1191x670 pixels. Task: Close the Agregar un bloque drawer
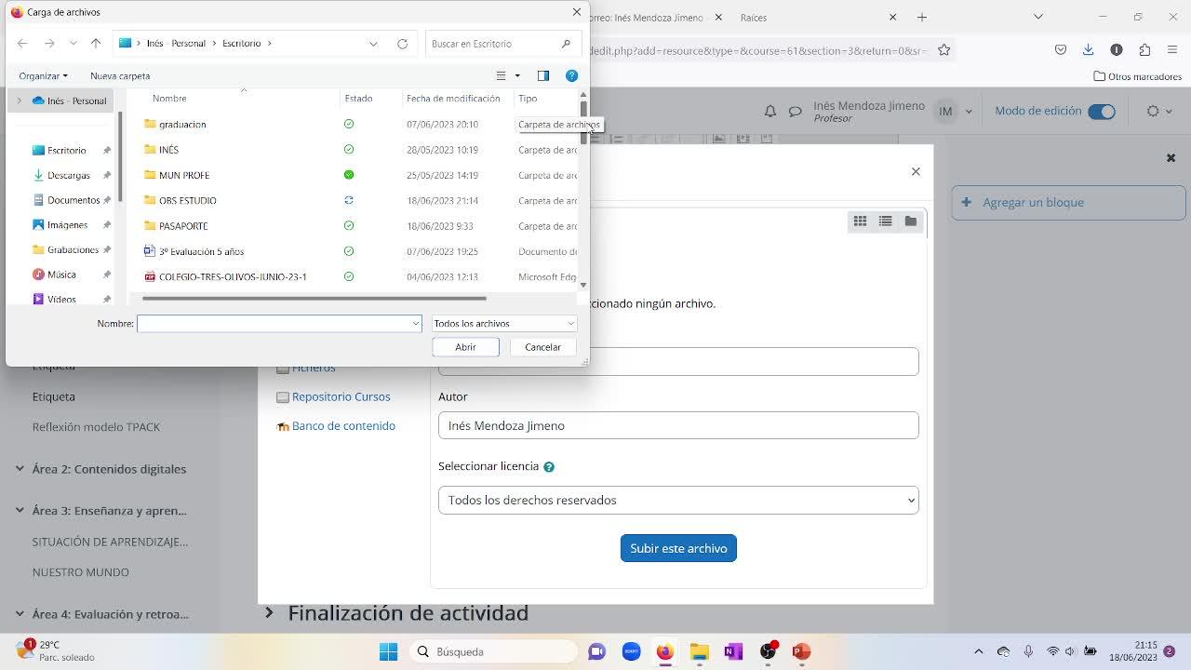click(1171, 158)
